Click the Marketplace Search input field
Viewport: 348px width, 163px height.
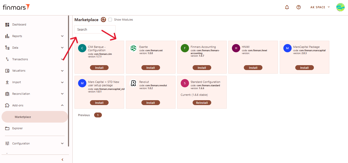[95, 29]
